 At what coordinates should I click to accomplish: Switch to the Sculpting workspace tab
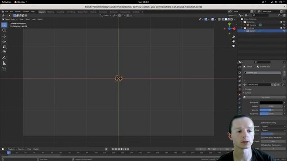coord(61,12)
